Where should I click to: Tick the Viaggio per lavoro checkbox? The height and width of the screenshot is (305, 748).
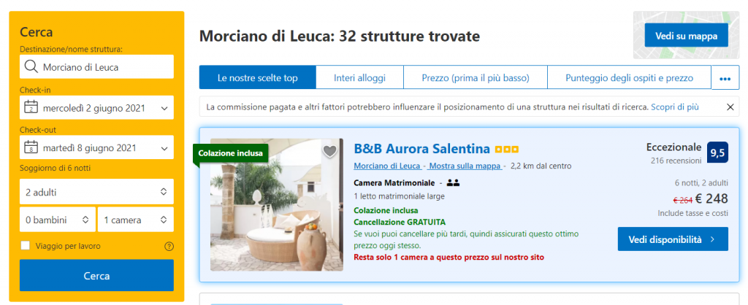26,246
